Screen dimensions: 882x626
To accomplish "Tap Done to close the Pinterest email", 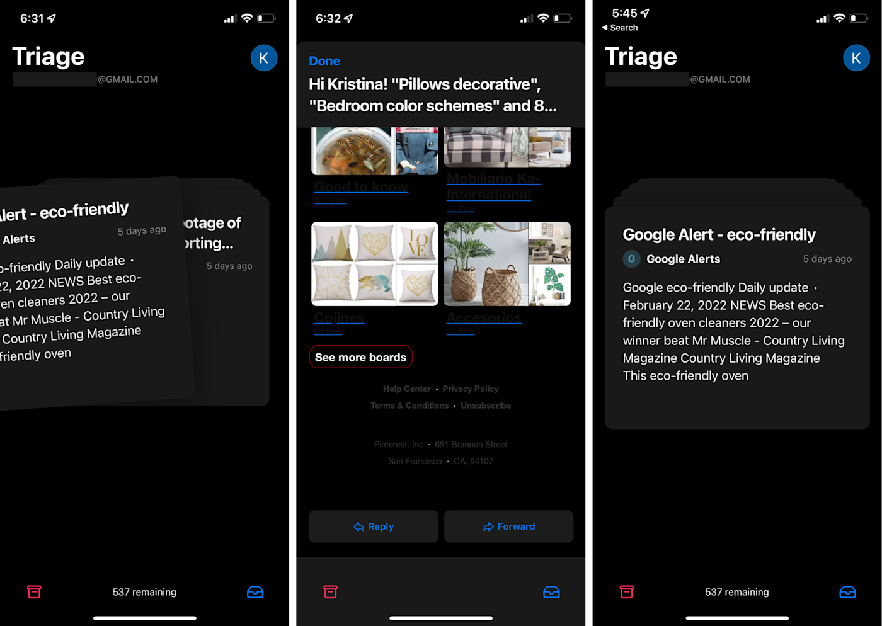I will pyautogui.click(x=324, y=61).
